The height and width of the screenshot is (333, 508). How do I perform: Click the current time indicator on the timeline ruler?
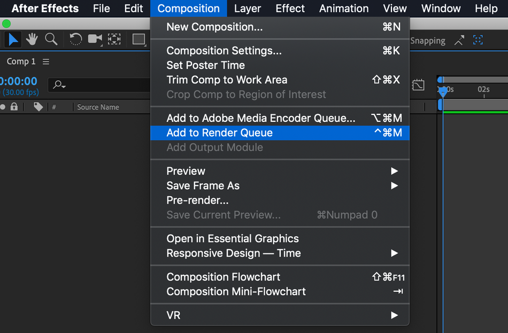pyautogui.click(x=443, y=92)
